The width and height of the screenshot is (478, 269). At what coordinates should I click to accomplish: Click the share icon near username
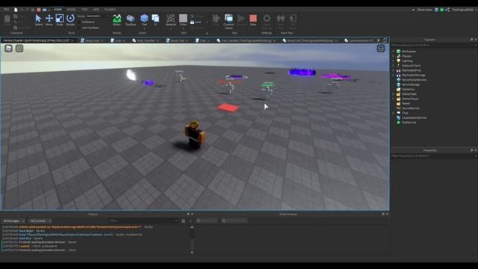point(447,10)
